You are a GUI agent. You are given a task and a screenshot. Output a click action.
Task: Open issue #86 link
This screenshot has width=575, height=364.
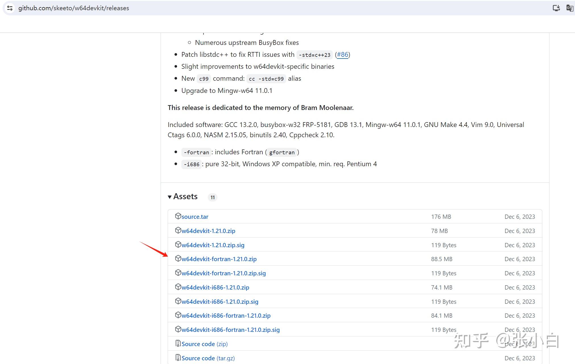(x=342, y=55)
